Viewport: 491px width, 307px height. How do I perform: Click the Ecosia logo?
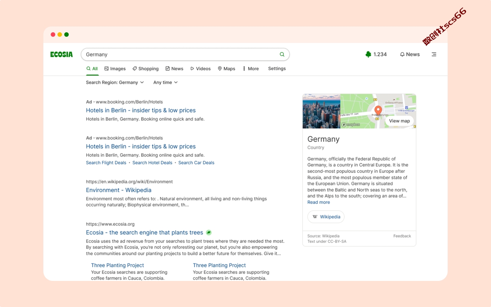pyautogui.click(x=61, y=54)
